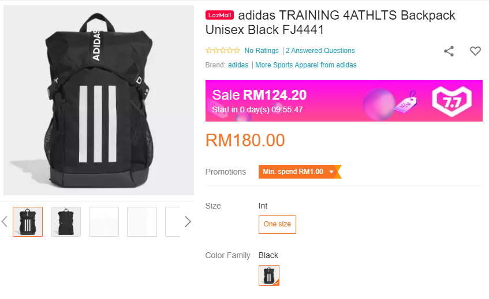Click the star rating icons
The image size is (489, 299).
[223, 50]
